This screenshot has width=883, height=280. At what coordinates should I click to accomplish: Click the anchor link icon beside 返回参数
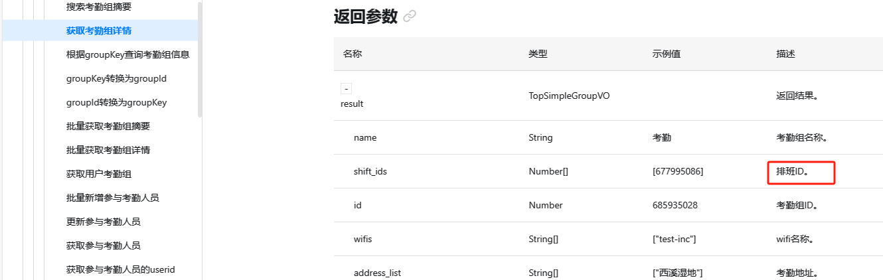[x=410, y=17]
